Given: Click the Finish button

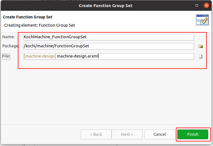Looking at the screenshot, I should [x=193, y=134].
